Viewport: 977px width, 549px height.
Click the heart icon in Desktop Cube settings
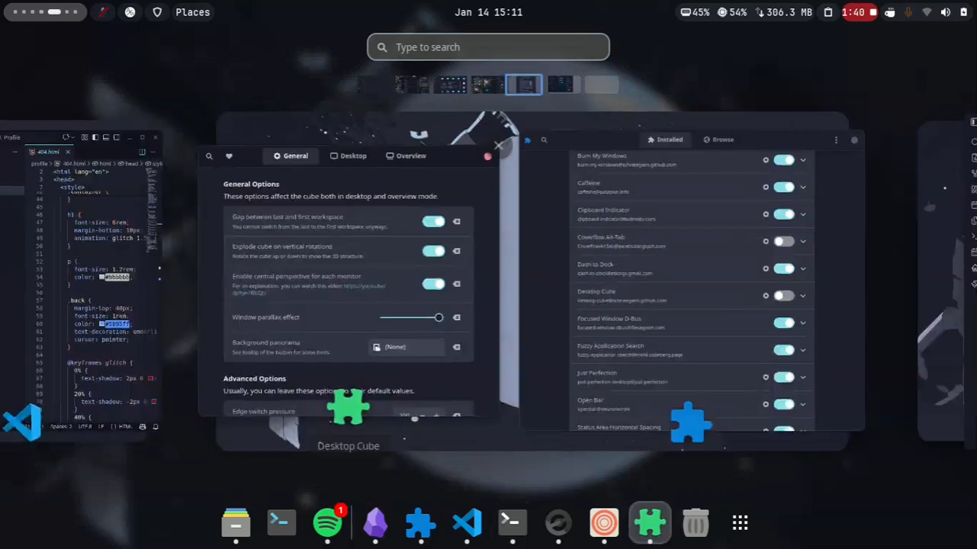229,156
